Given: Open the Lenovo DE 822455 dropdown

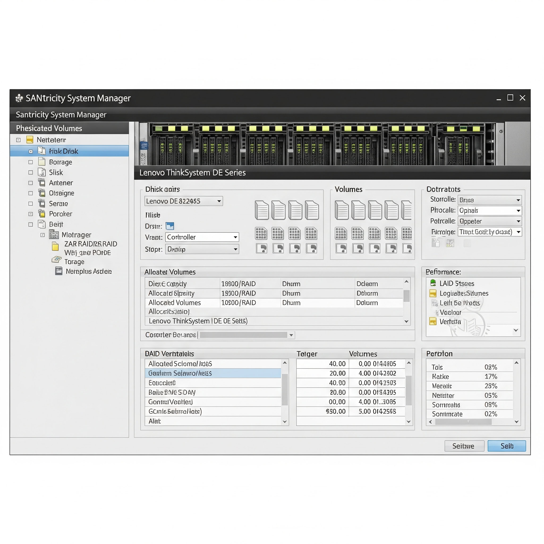Looking at the screenshot, I should 184,201.
